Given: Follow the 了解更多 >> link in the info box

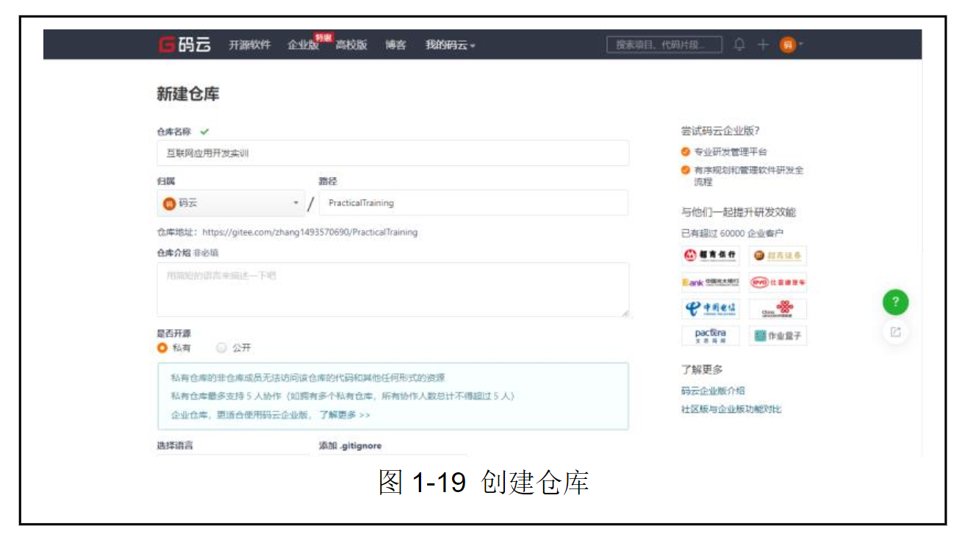Looking at the screenshot, I should 344,415.
